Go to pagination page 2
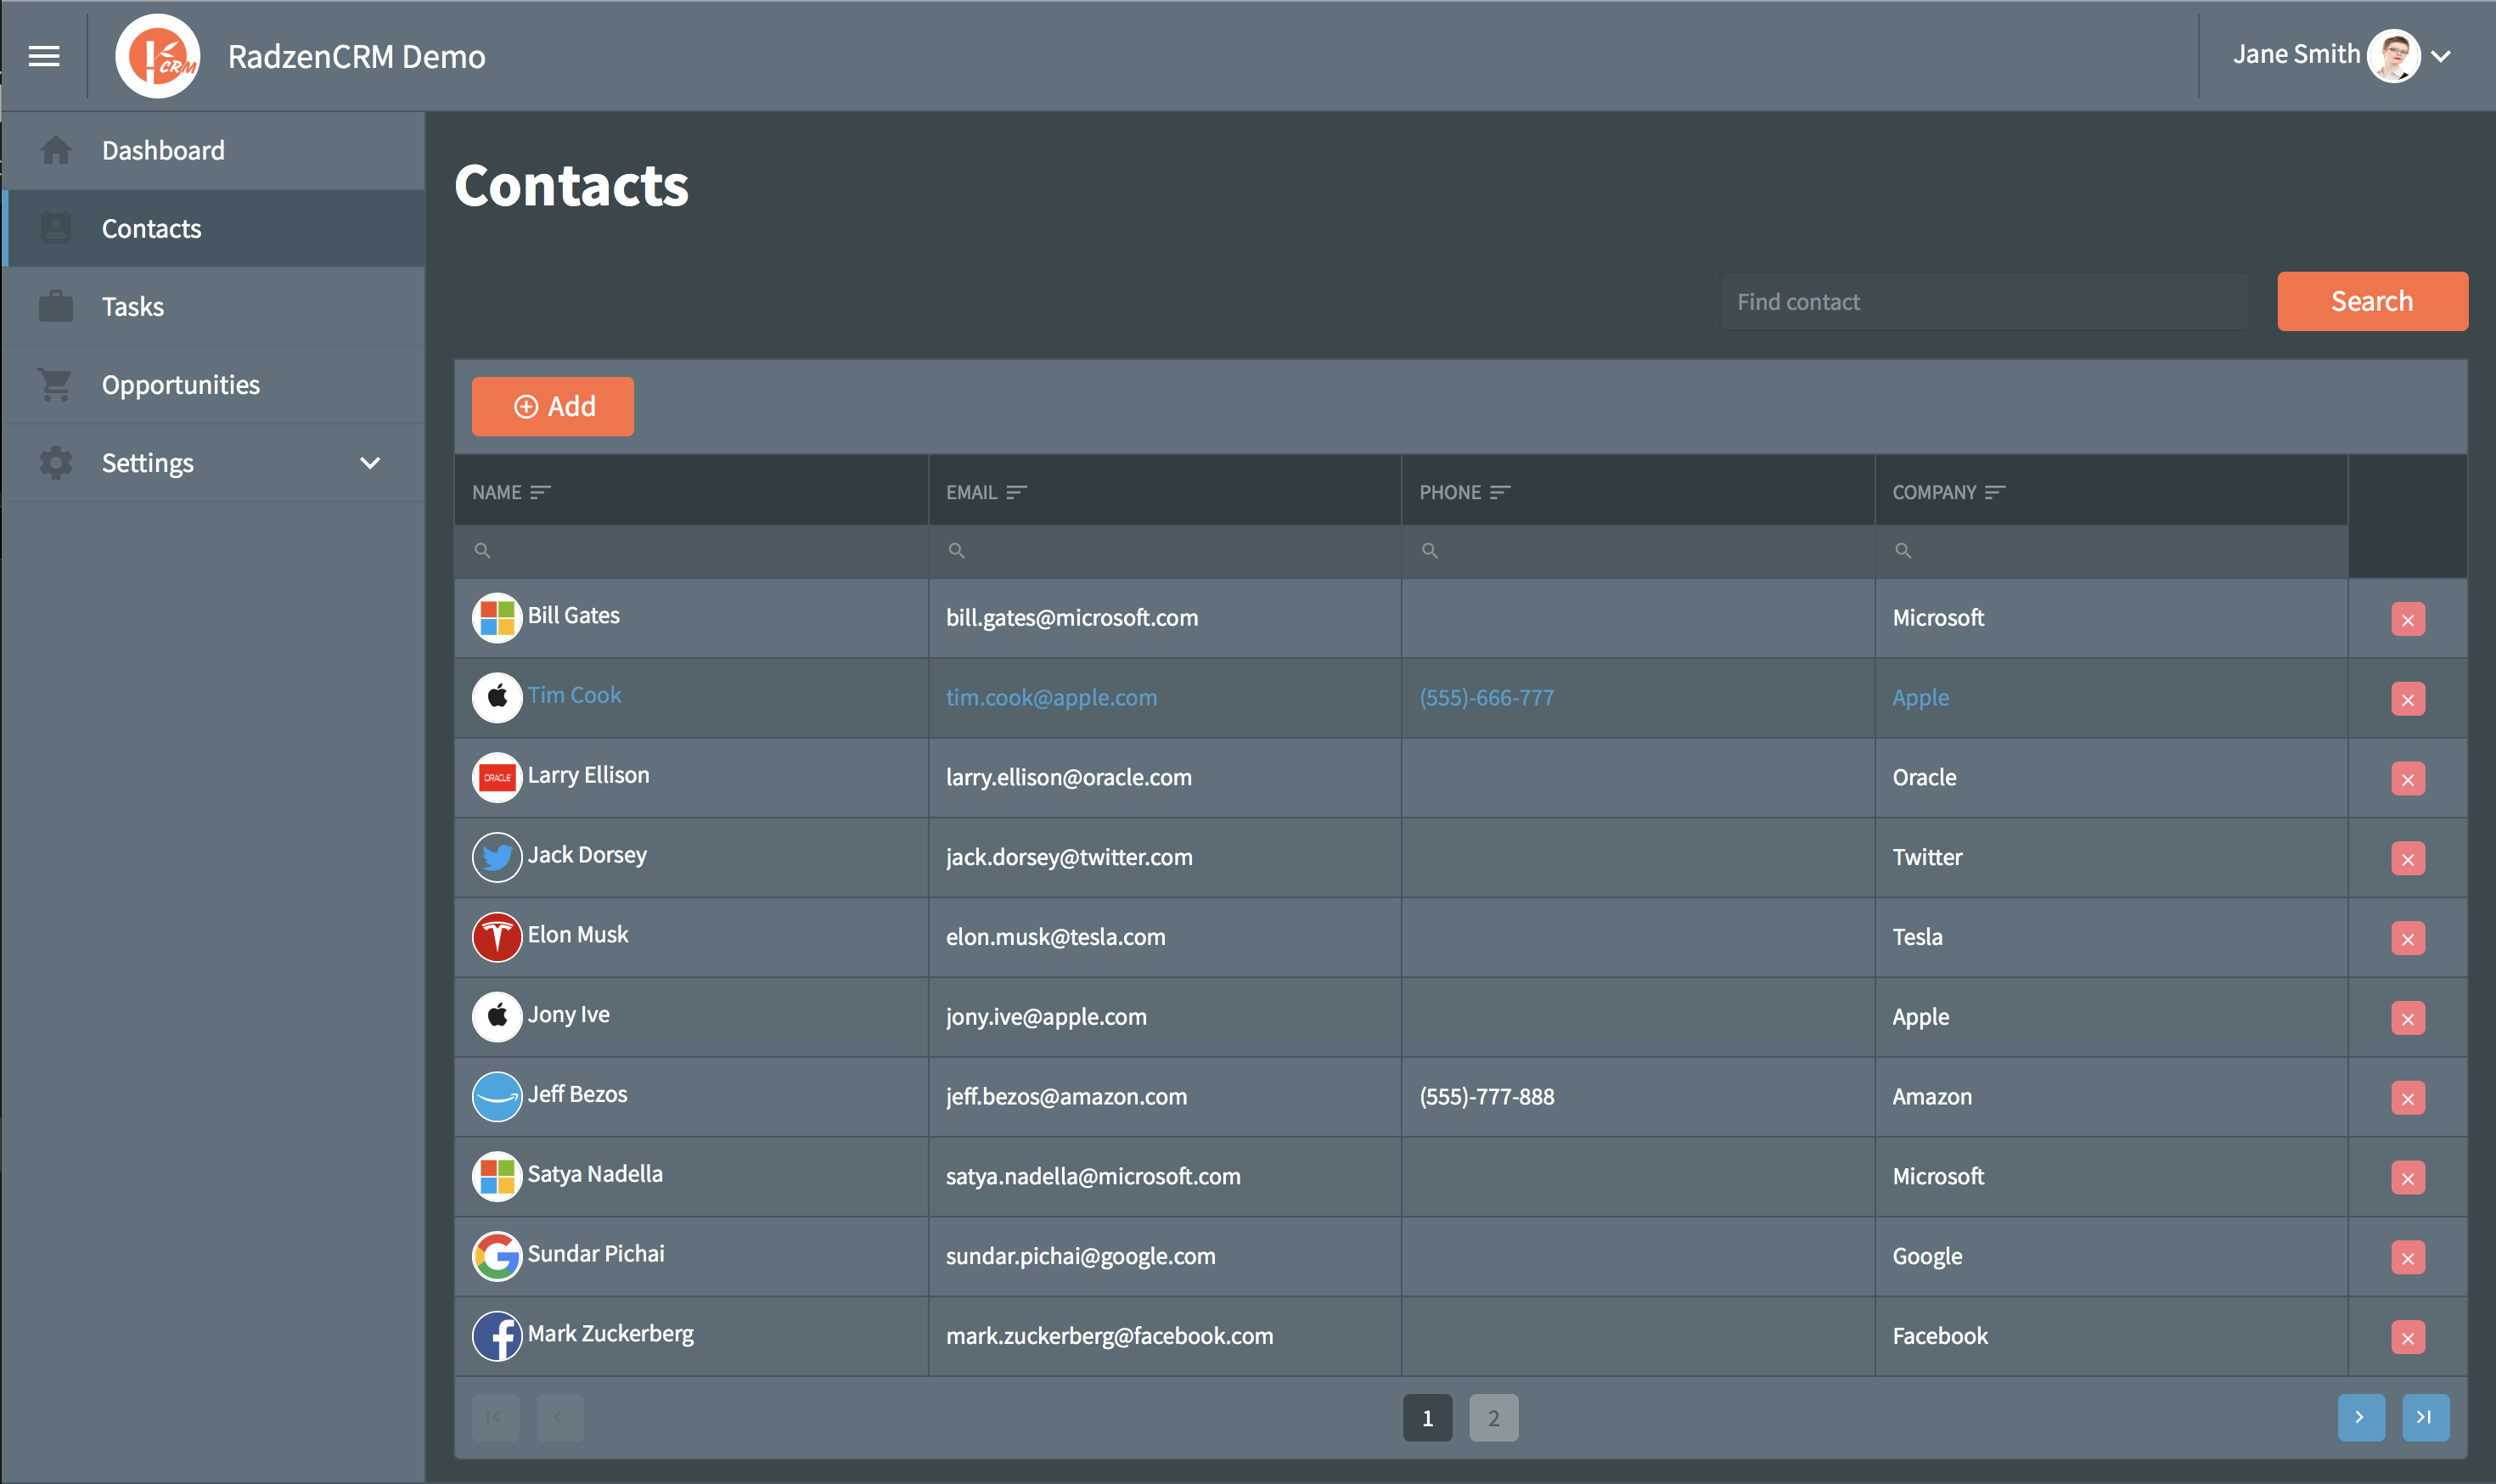 tap(1493, 1417)
